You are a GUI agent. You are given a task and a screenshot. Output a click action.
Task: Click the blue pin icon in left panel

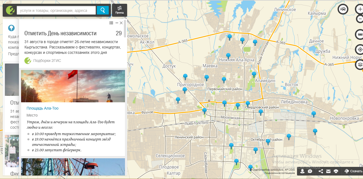tap(11, 28)
